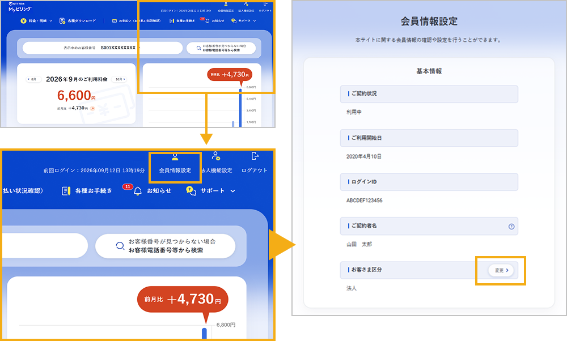Click the small 各種お手続き icon in overview screenshot
The height and width of the screenshot is (341, 567).
coord(172,21)
